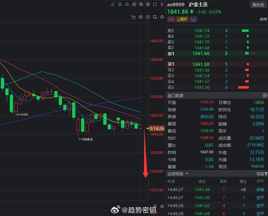
Task: Select the 0:14:26 countdown price marker
Action: point(156,128)
